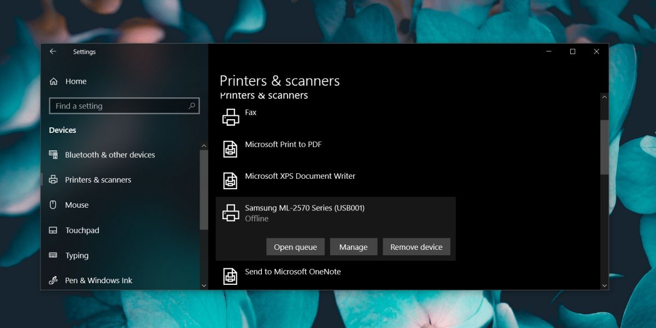Click the Samsung ML-2570 printer icon
The image size is (656, 328).
231,213
